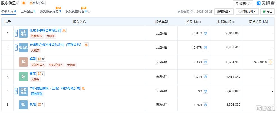Open shareholder link 黄东
Viewport: 277px width, 113px height.
click(x=33, y=74)
